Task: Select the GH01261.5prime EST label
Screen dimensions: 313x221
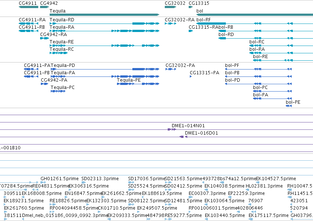Action: (x=60, y=179)
